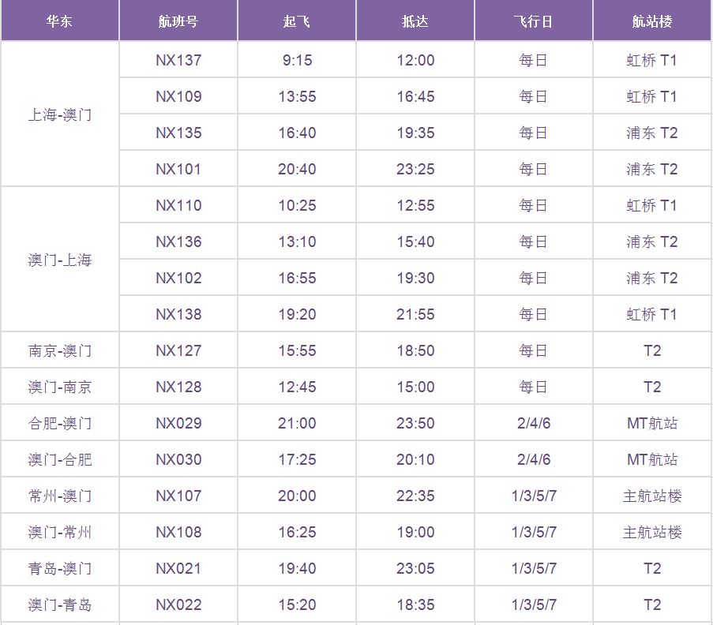Select flight number NX030
Screen dimensions: 713x625
[x=178, y=460]
